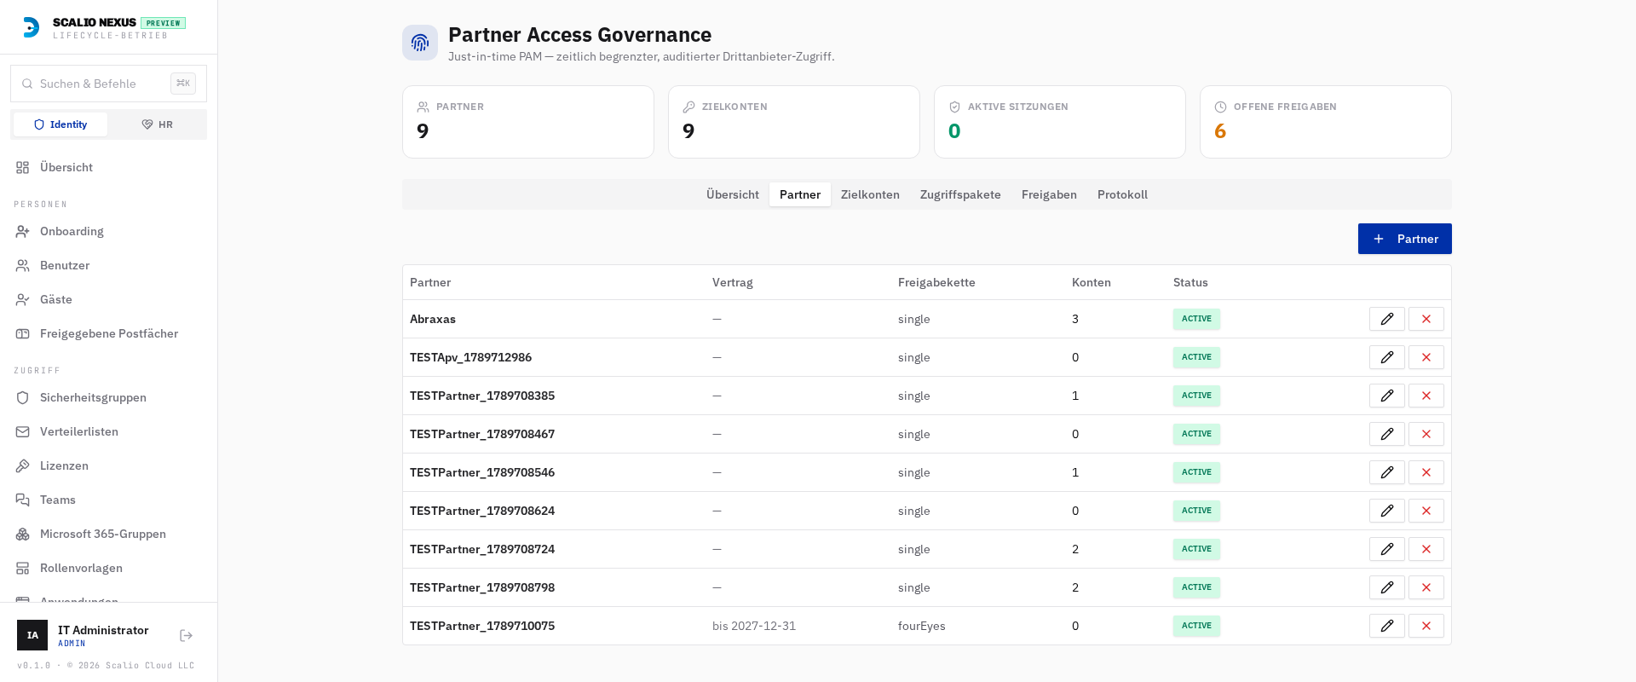Image resolution: width=1636 pixels, height=682 pixels.
Task: Open Onboarding in the sidebar
Action: click(108, 231)
